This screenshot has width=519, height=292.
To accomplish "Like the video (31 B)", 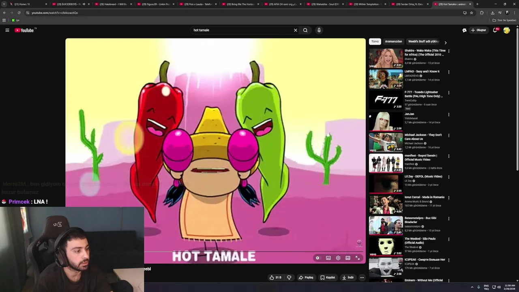I will point(275,277).
